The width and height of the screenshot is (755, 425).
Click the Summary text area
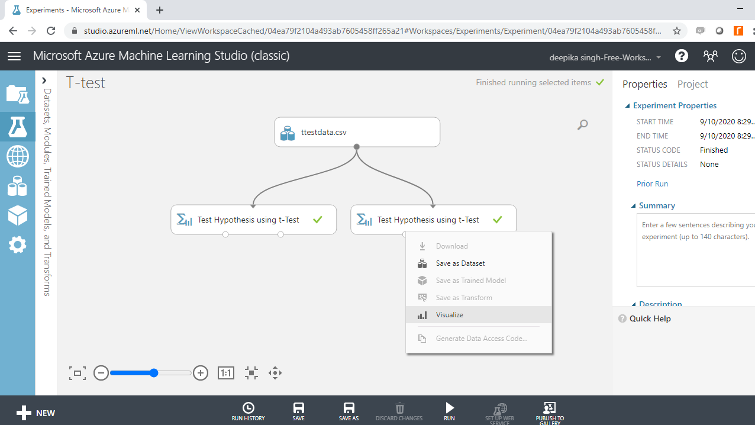pos(696,250)
